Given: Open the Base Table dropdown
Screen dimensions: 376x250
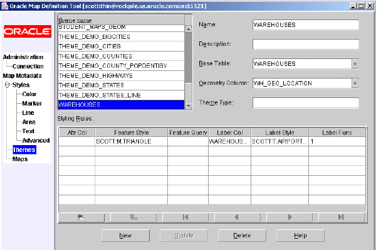Looking at the screenshot, I should tap(355, 63).
